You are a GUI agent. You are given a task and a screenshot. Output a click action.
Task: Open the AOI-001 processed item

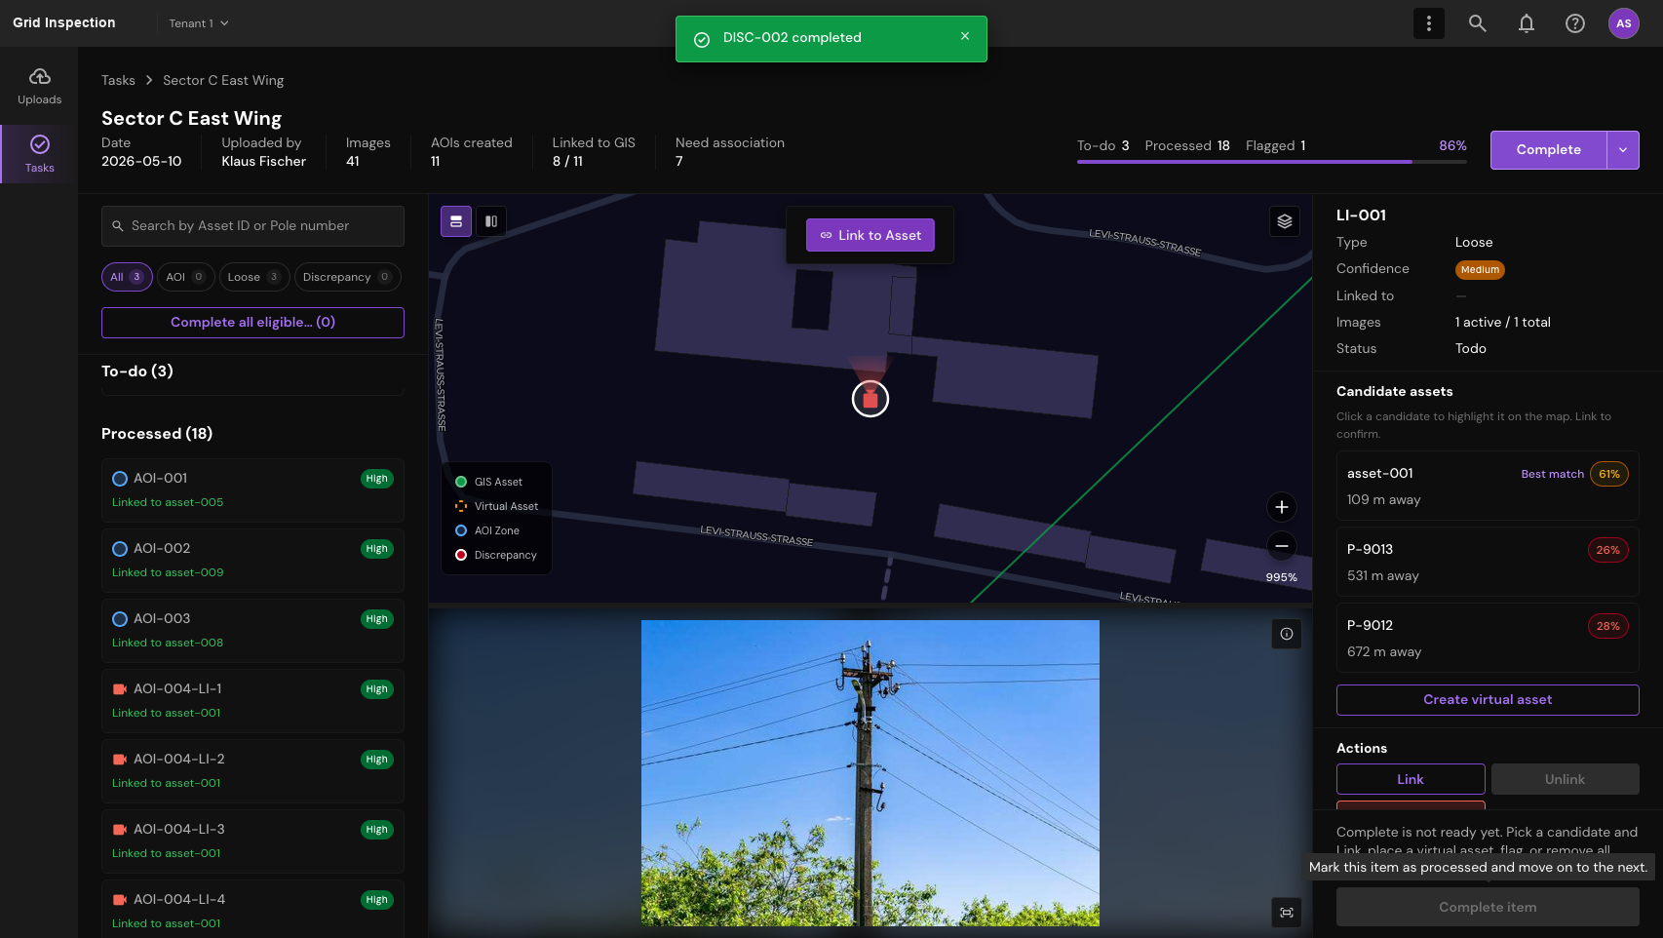pos(252,490)
